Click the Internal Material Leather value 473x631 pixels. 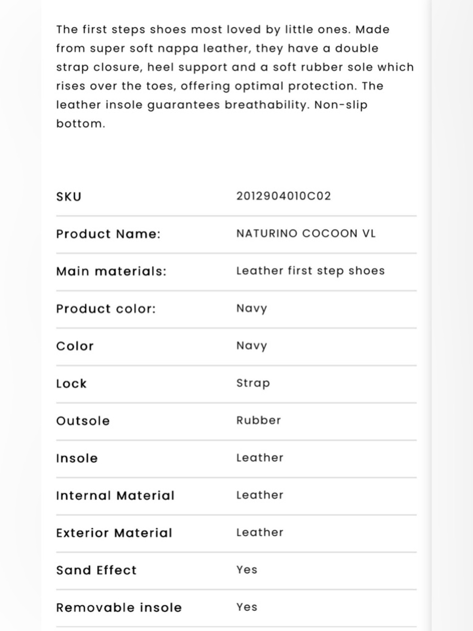[x=260, y=495]
